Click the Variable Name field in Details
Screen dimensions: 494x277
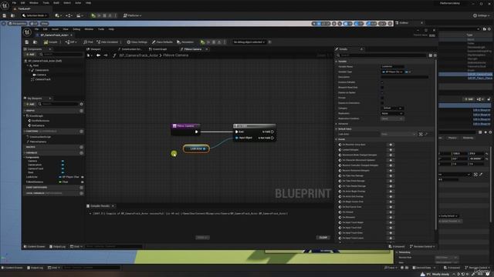392,67
